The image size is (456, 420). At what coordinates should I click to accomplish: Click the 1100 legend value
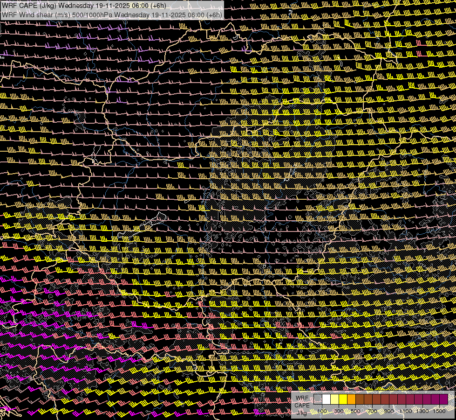[x=406, y=411]
